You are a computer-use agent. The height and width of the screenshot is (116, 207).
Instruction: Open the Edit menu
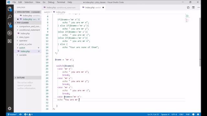20,2
